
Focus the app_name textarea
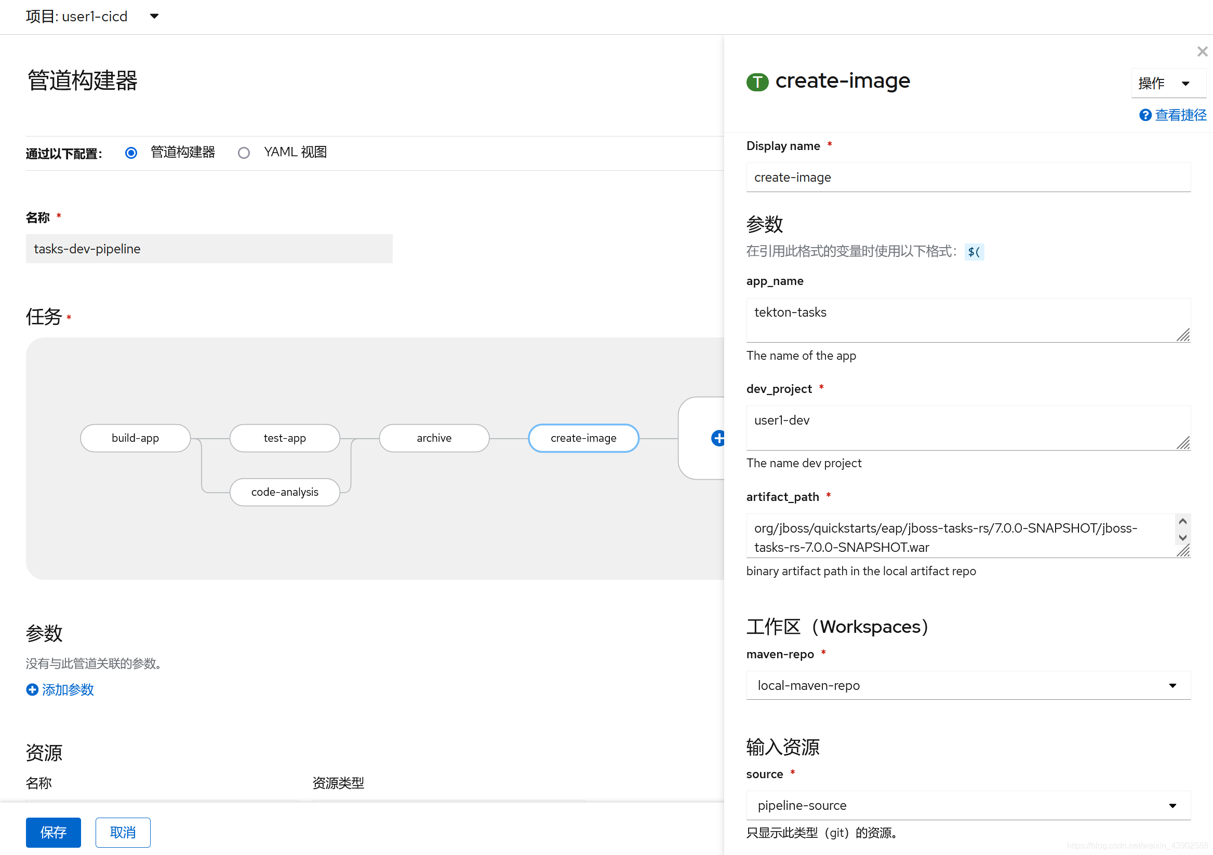968,320
